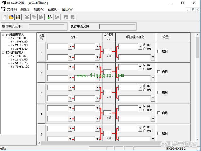Click the timer value field in row 4

pyautogui.click(x=109, y=112)
